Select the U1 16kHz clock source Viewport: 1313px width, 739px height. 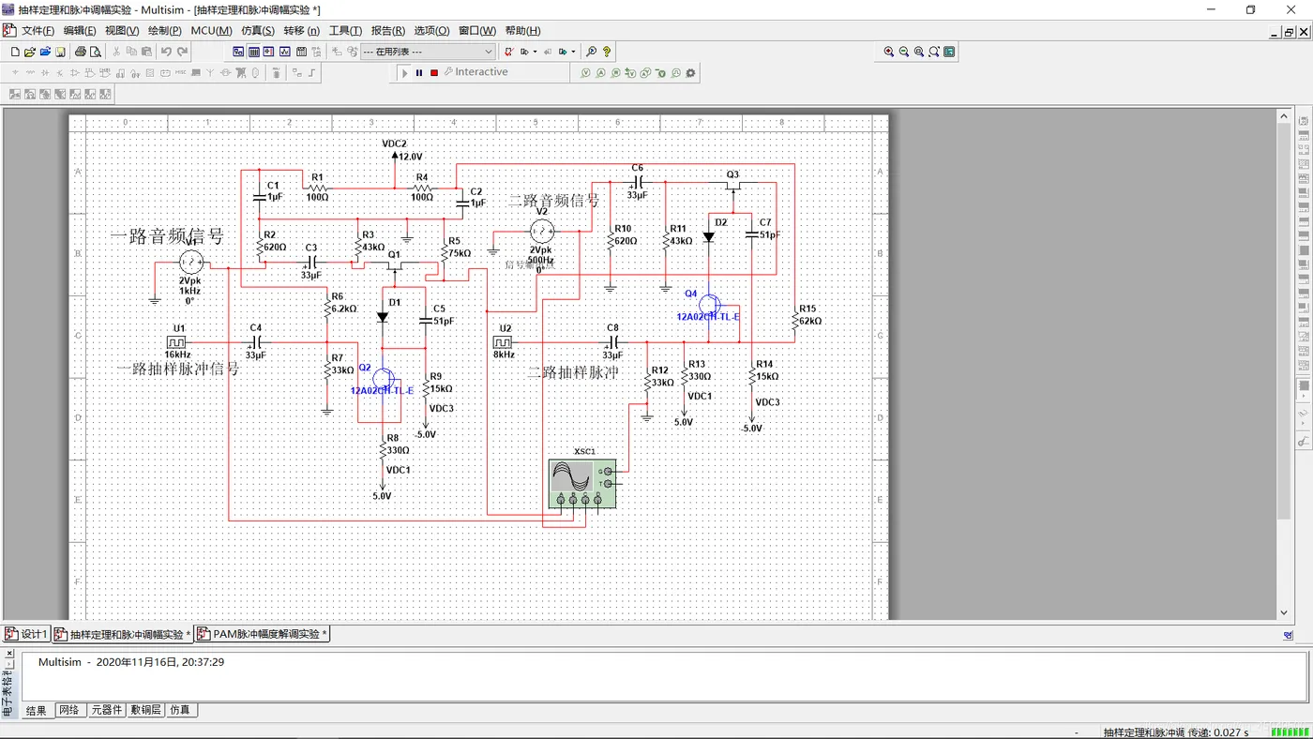(176, 341)
